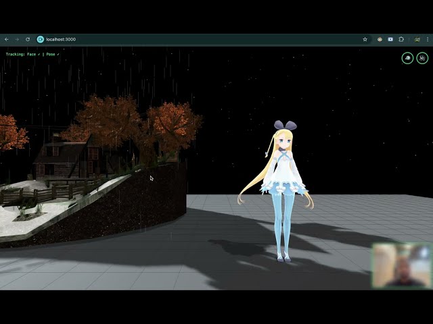This screenshot has width=433, height=324.
Task: Focus the address bar showing localhost:3000
Action: [203, 39]
